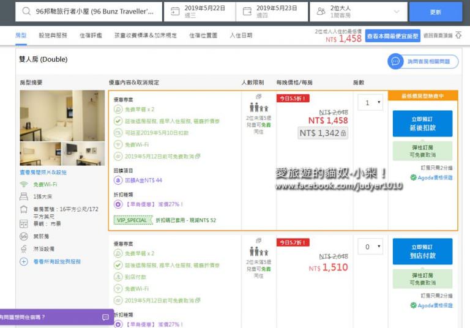Click the blue chat bubble icon beside 詢問客房相關問題
The width and height of the screenshot is (470, 328).
[x=395, y=61]
